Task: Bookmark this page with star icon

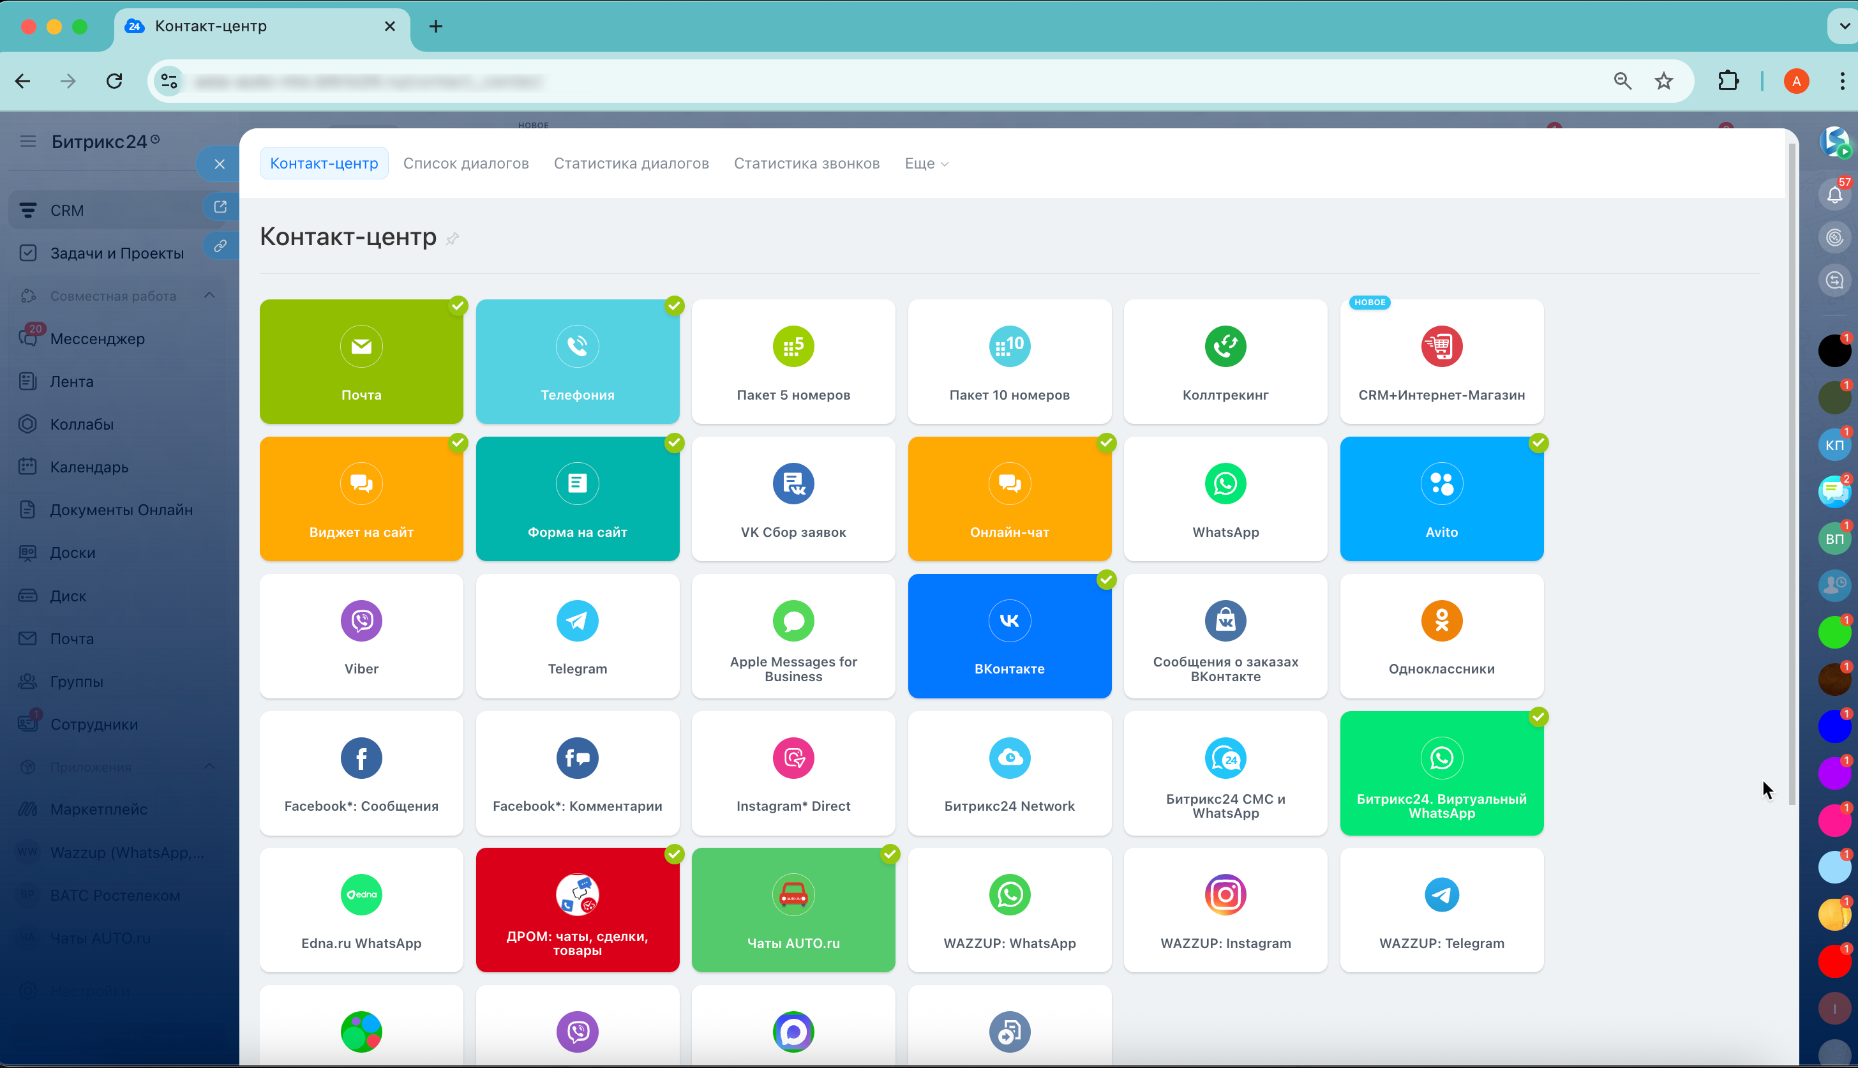Action: click(x=1663, y=80)
